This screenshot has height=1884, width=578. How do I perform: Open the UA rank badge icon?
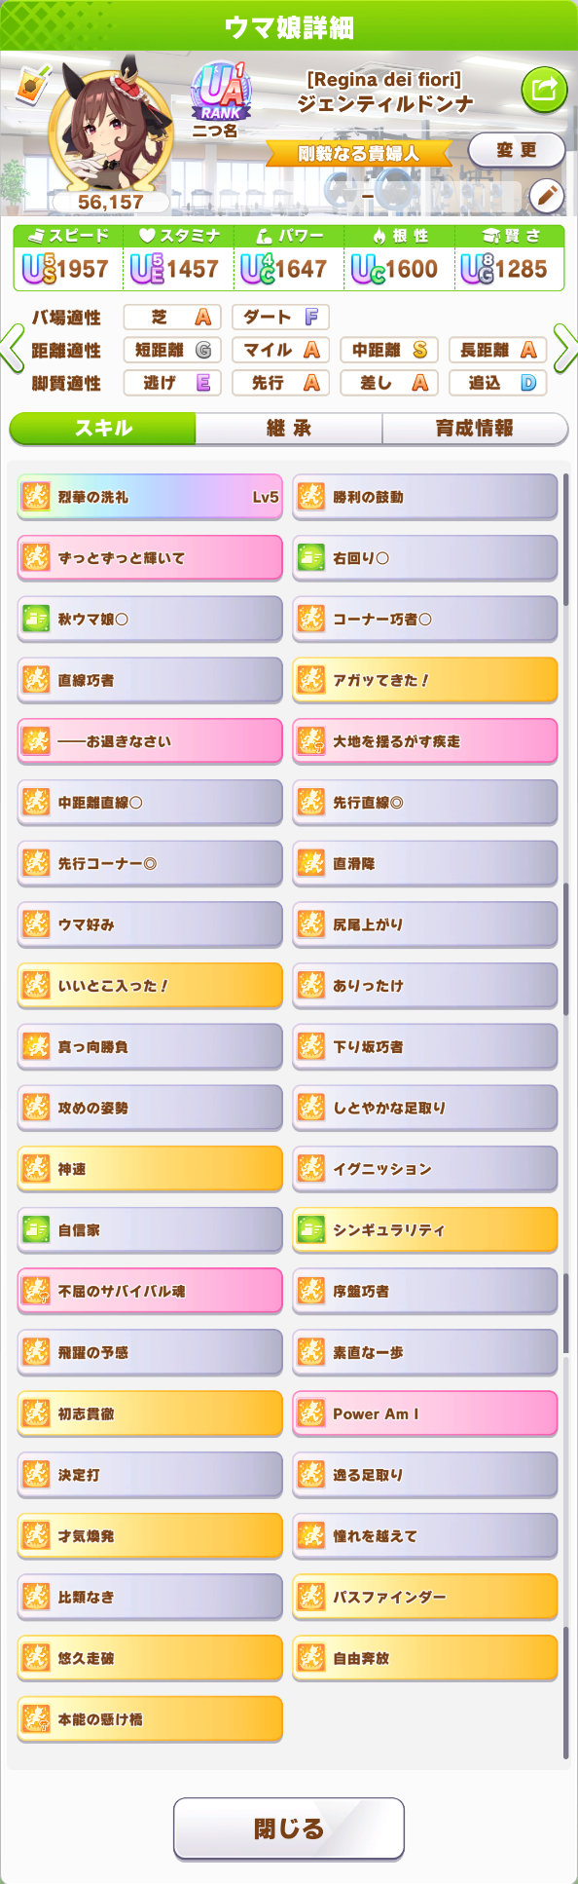(x=221, y=93)
